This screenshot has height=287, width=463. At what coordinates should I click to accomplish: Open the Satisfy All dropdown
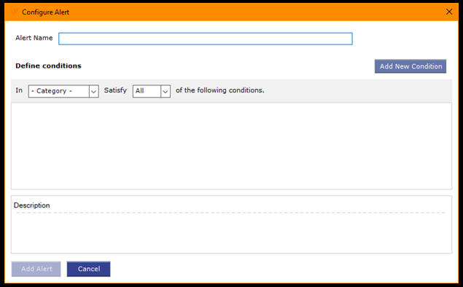pos(152,91)
